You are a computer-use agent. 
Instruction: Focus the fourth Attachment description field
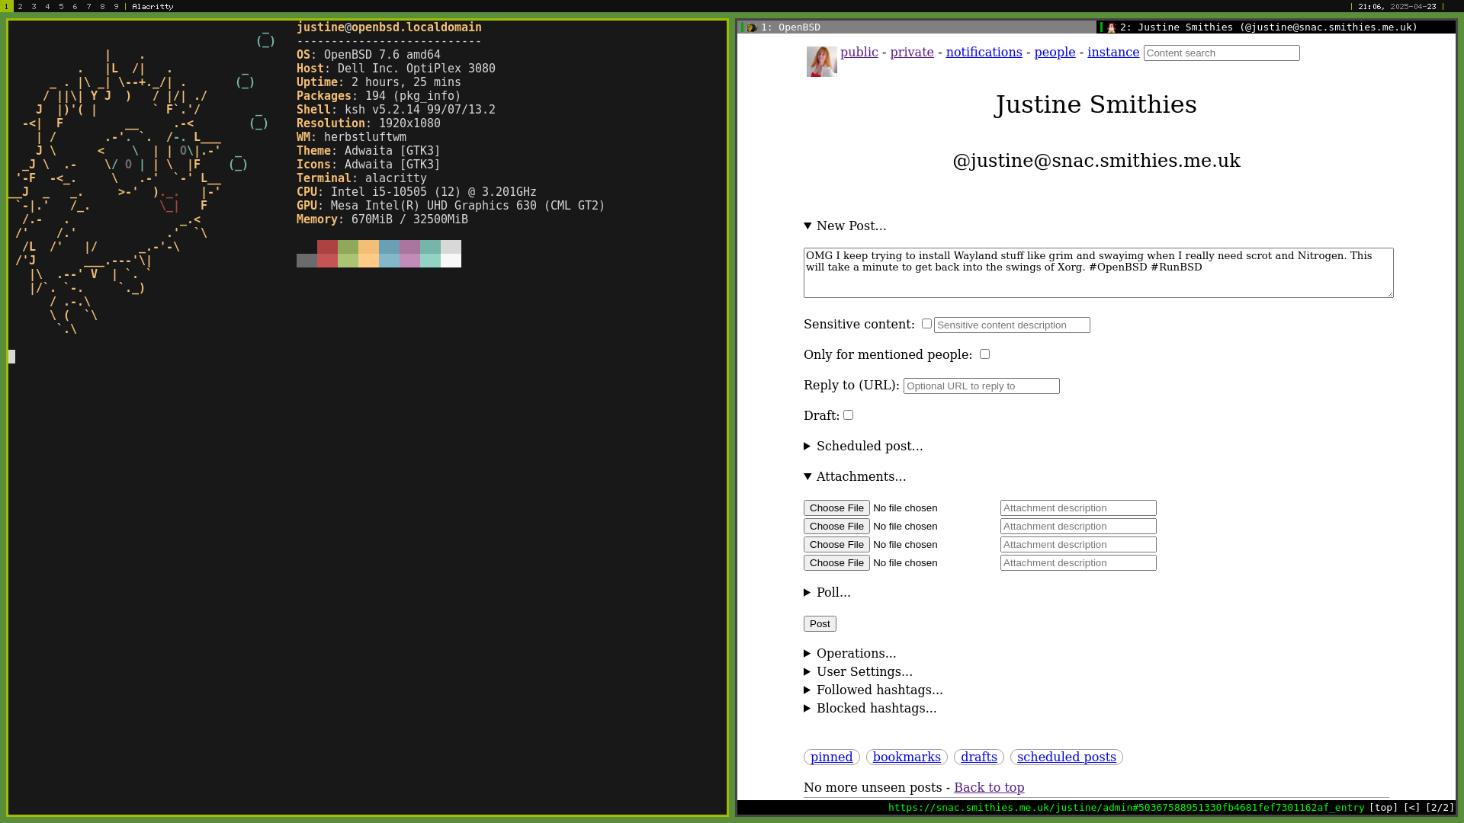tap(1078, 562)
